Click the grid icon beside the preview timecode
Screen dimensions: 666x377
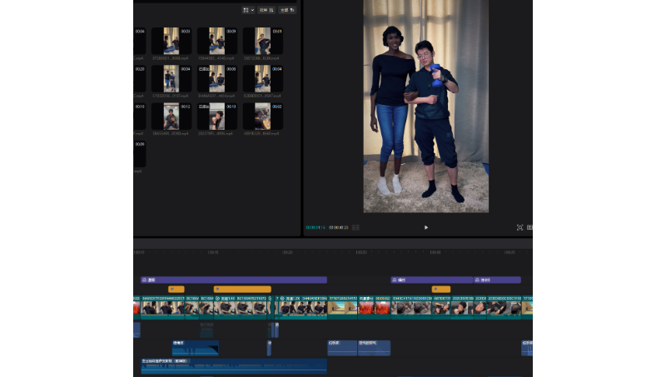tap(355, 227)
